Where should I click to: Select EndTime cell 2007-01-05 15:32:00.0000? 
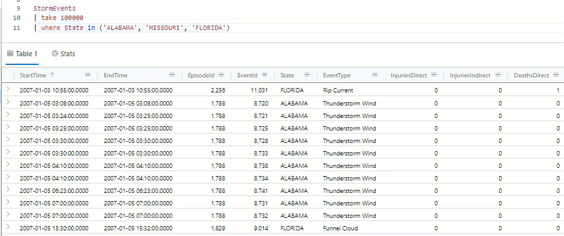[x=138, y=229]
